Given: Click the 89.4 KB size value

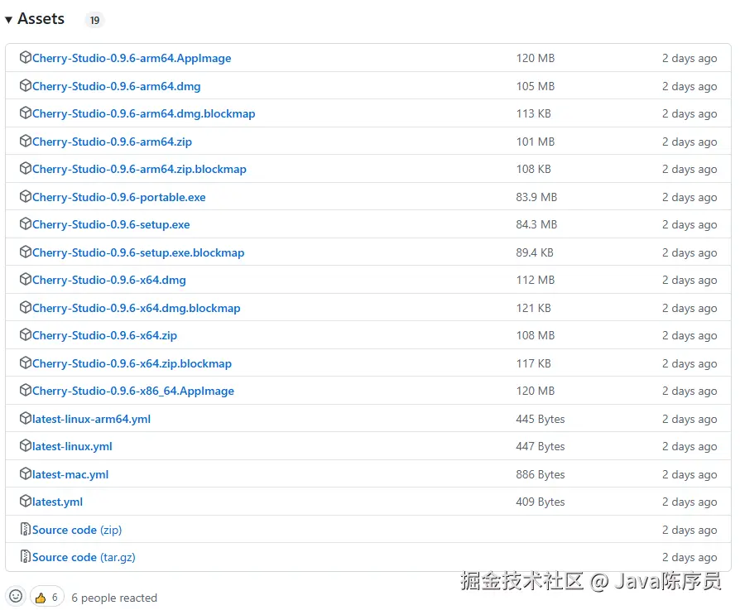Looking at the screenshot, I should click(x=534, y=253).
